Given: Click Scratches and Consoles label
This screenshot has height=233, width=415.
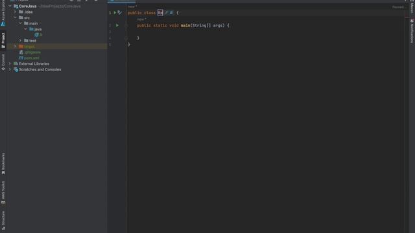Looking at the screenshot, I should click(40, 69).
